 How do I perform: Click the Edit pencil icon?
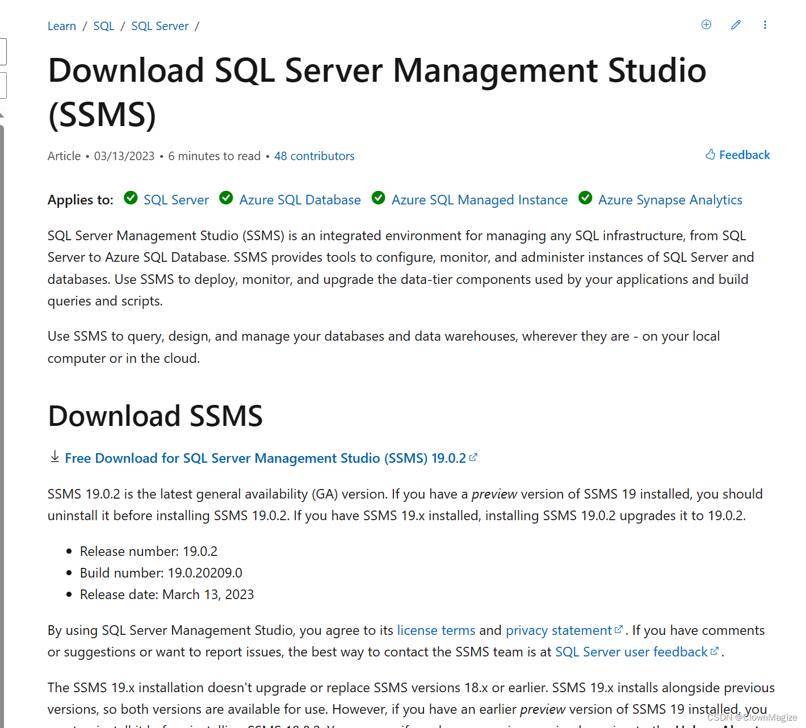point(736,24)
